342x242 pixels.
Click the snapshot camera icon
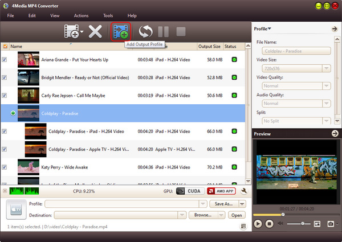click(x=331, y=224)
